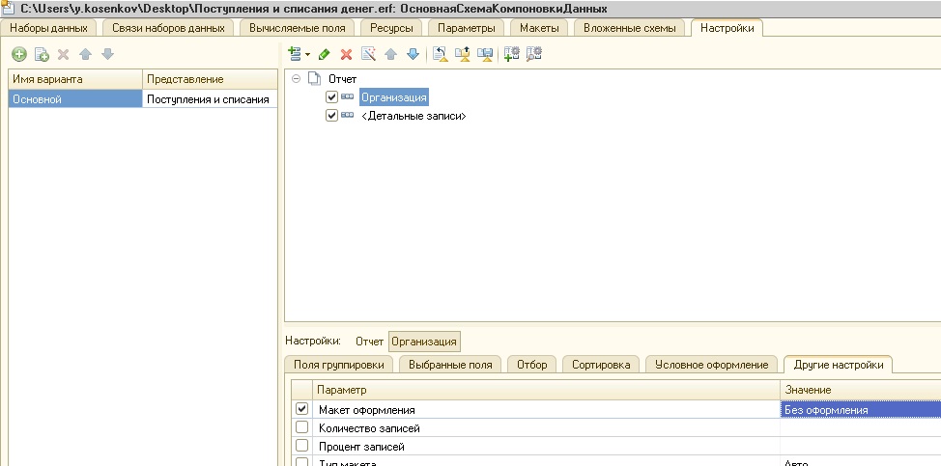Click the Параметр column header
Viewport: 941px width, 466px height.
pos(546,390)
